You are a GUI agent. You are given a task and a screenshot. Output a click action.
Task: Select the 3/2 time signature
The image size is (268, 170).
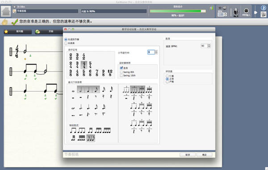point(77,56)
